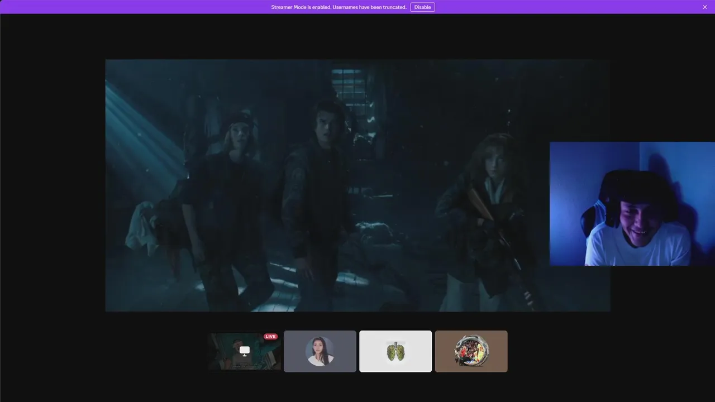
Task: Click the screen-share monitor icon on thumbnail
Action: [245, 351]
